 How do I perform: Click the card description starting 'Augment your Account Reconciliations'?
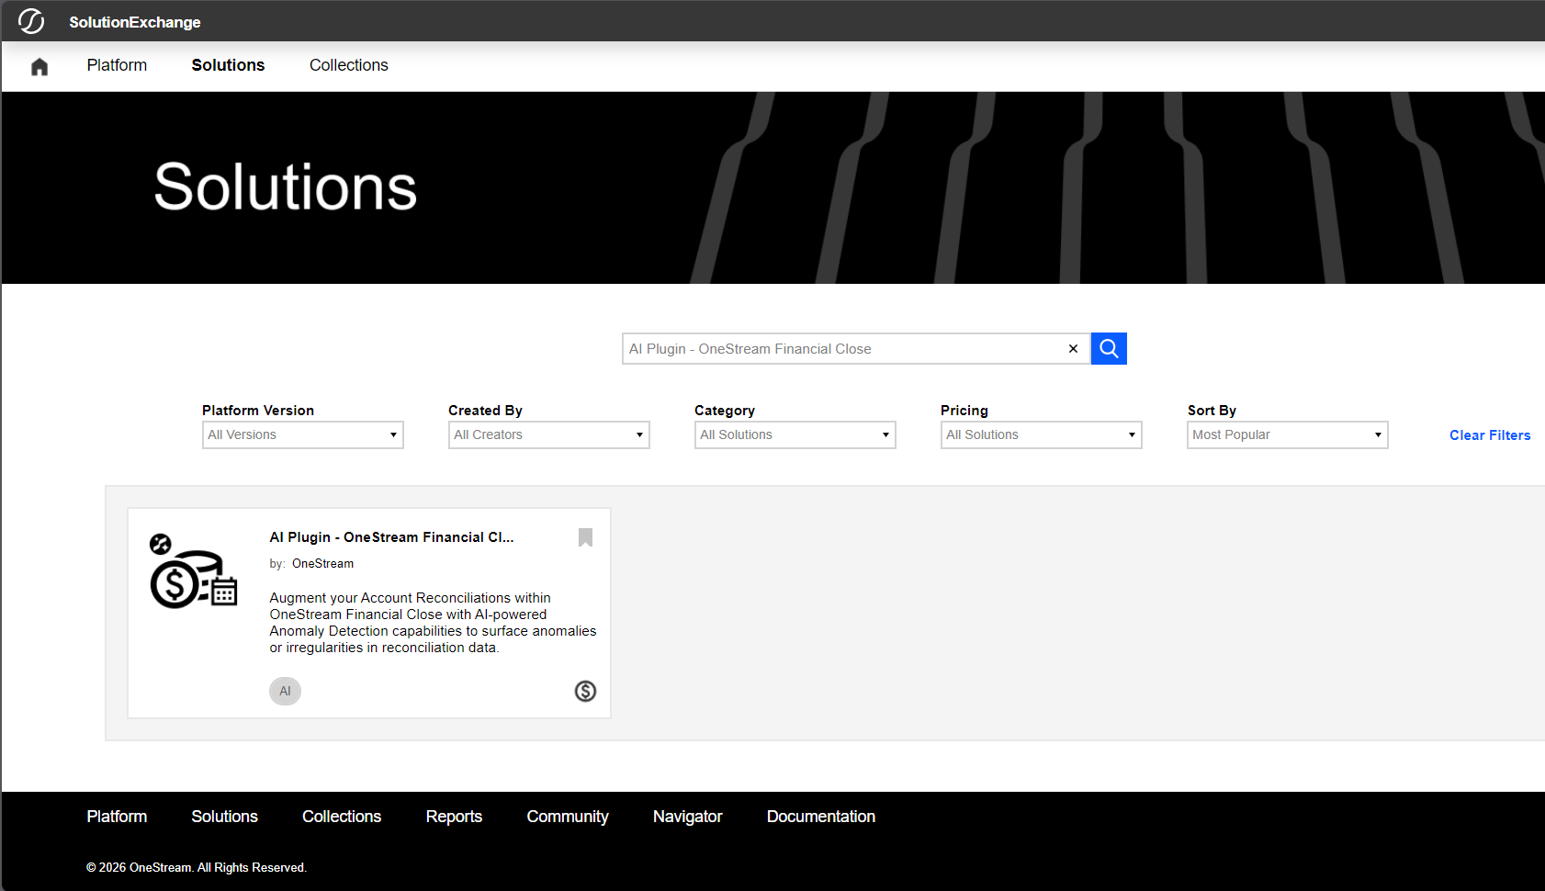pos(433,623)
